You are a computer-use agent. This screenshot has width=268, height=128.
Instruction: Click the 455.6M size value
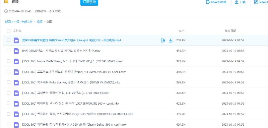[181, 51]
